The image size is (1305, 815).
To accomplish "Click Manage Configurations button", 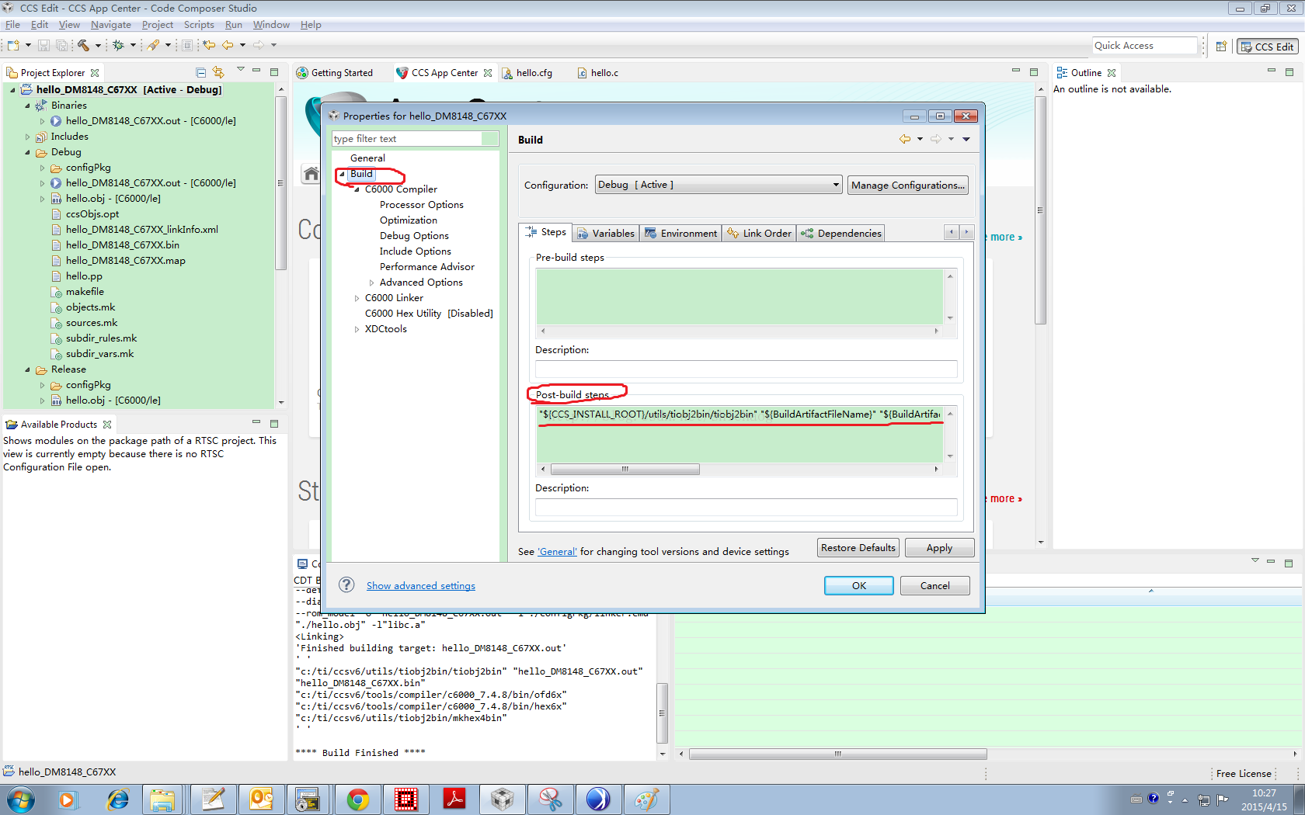I will coord(907,185).
